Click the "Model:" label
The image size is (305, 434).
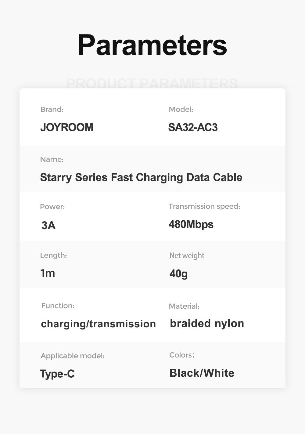click(x=181, y=109)
